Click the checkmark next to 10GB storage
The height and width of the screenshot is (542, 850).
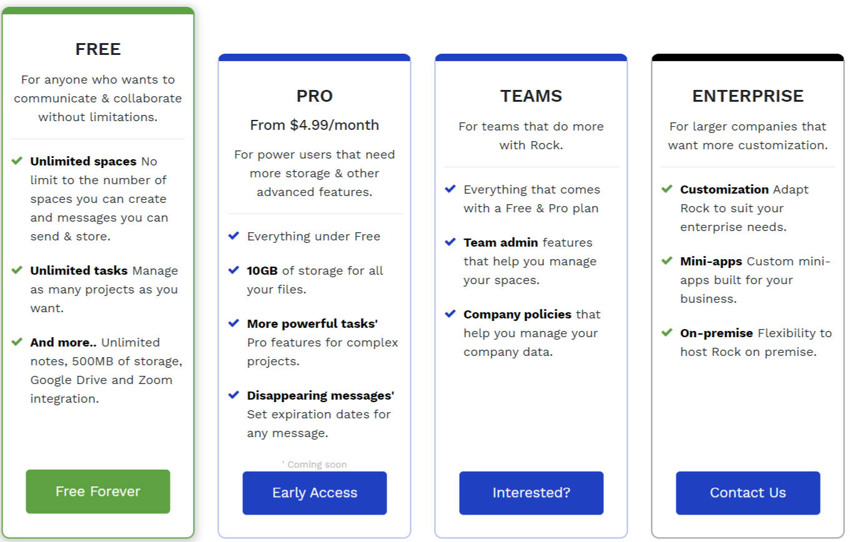pos(234,270)
